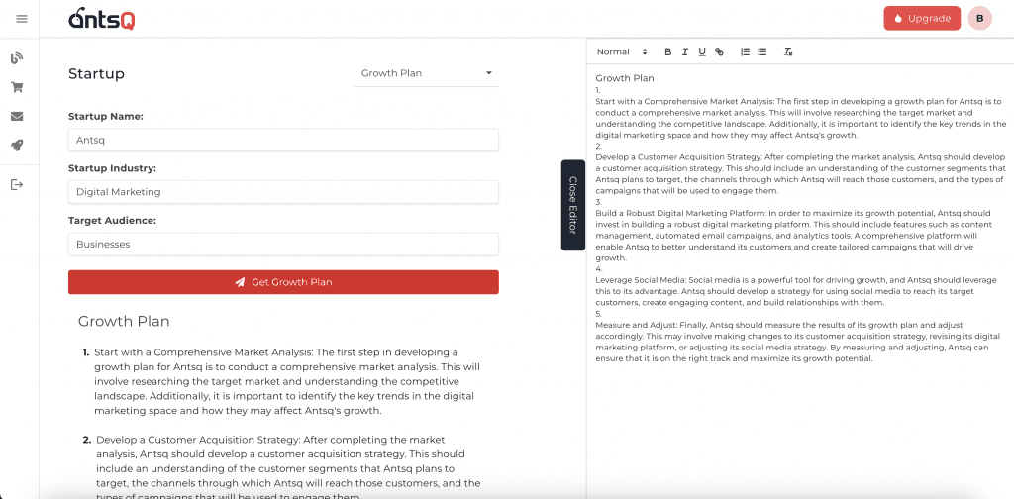Toggle italic formatting in editor

tap(685, 51)
